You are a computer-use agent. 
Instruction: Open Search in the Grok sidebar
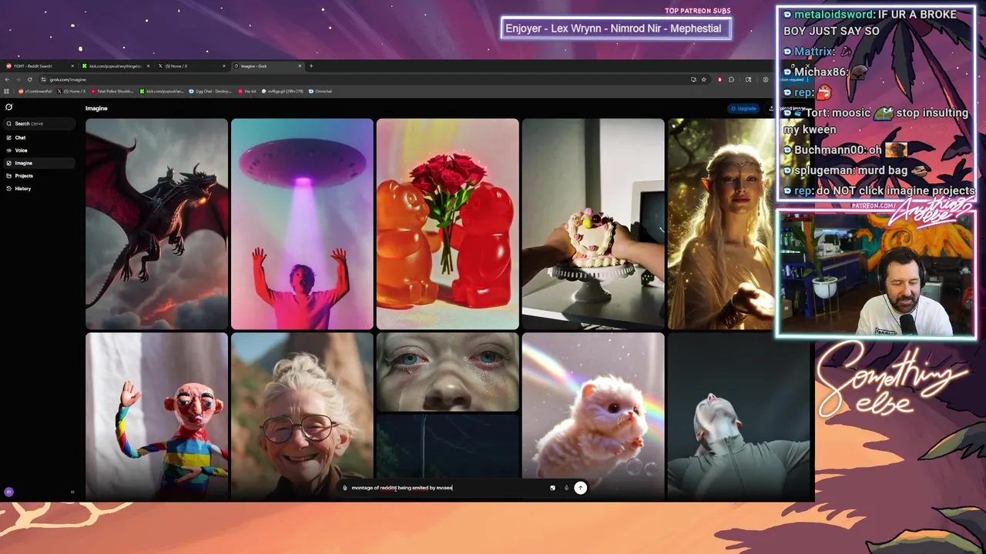[x=39, y=123]
